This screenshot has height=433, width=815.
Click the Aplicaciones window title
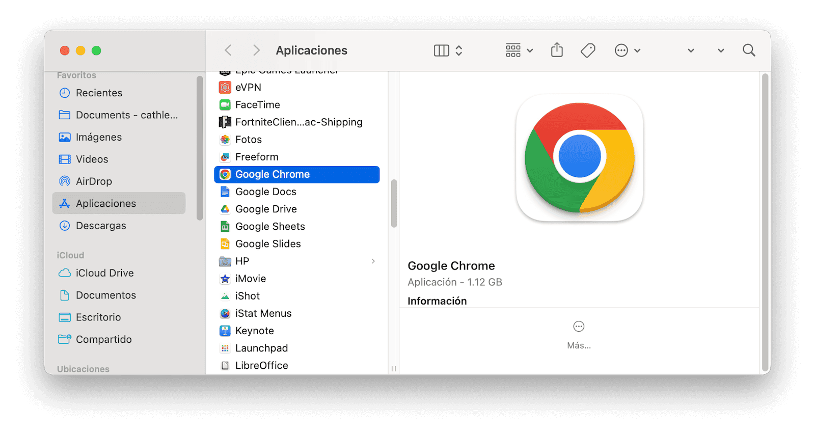pos(312,50)
